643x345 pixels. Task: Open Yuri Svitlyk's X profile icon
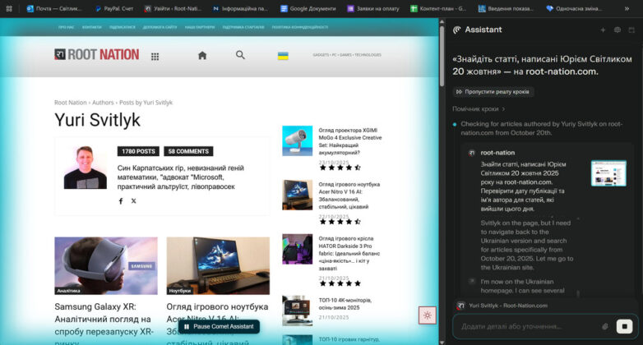[134, 200]
